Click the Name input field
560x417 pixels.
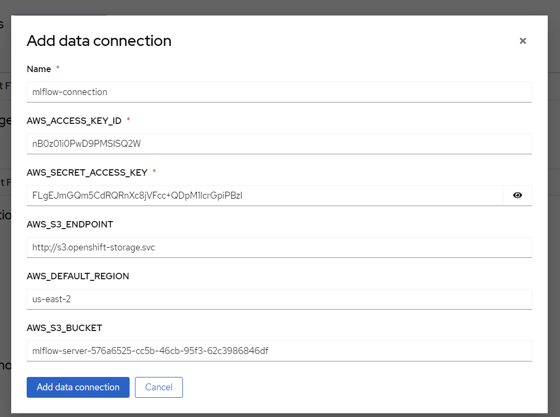279,92
